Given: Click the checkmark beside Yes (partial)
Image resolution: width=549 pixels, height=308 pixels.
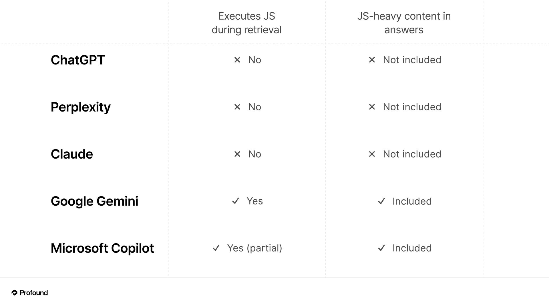Looking at the screenshot, I should coord(216,248).
